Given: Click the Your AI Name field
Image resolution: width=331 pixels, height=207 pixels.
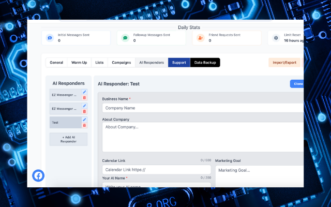Looking at the screenshot, I should tap(156, 185).
